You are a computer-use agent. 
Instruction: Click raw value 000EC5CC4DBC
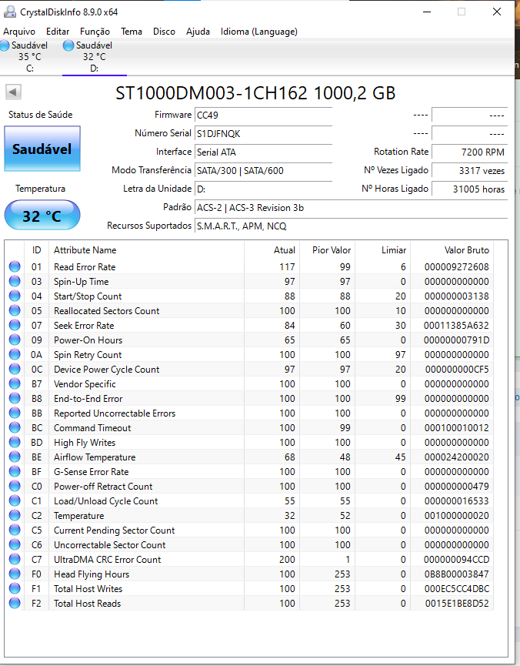[457, 589]
